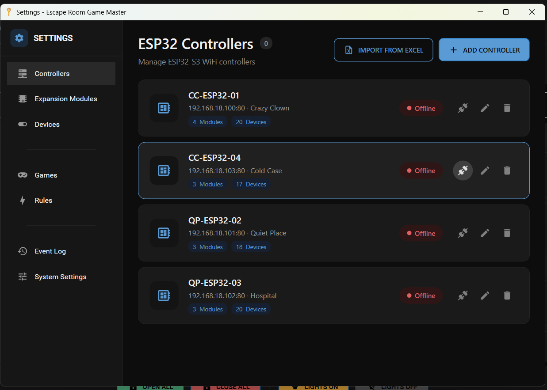
Task: Click the key app icon in title bar
Action: coord(8,12)
